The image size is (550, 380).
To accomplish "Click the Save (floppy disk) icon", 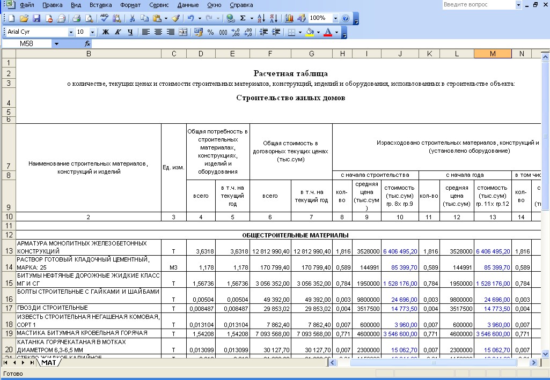I will click(x=36, y=18).
